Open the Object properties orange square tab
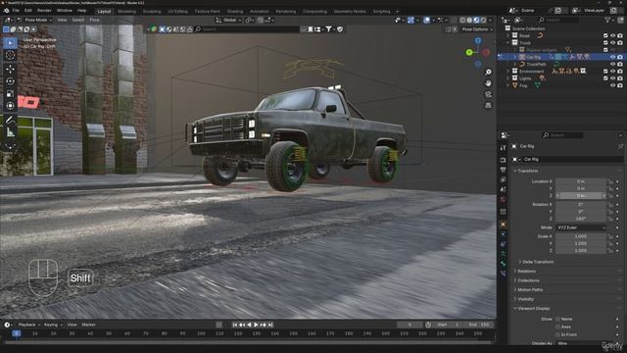Screen dimensions: 627x353 (503, 225)
